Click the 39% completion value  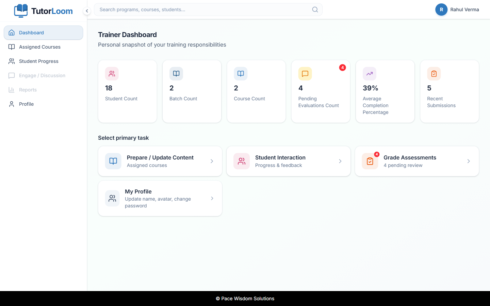[x=370, y=88]
